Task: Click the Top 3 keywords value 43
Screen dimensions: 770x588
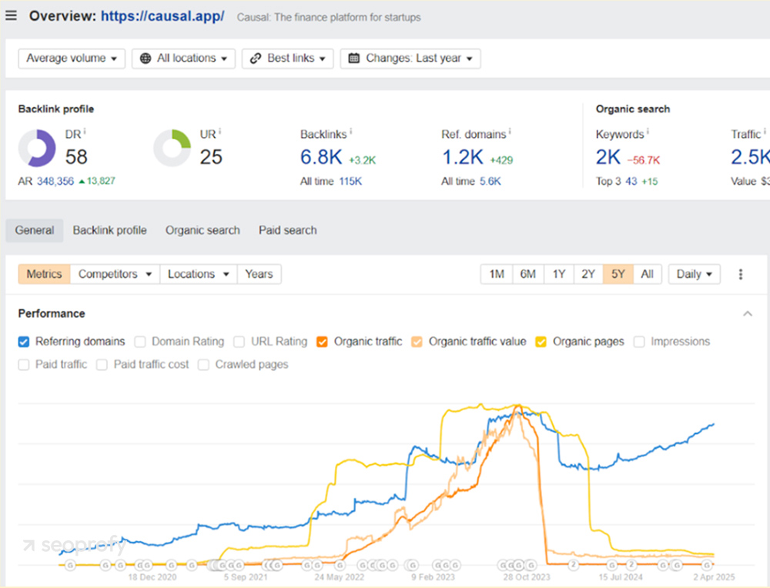Action: tap(631, 181)
